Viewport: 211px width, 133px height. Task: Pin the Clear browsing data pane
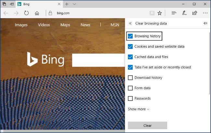(x=205, y=23)
